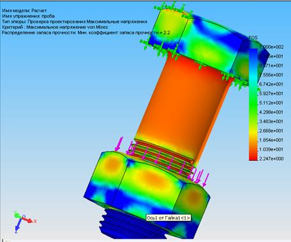Click legend value 6.742e+001
This screenshot has width=291, height=242.
click(x=271, y=84)
